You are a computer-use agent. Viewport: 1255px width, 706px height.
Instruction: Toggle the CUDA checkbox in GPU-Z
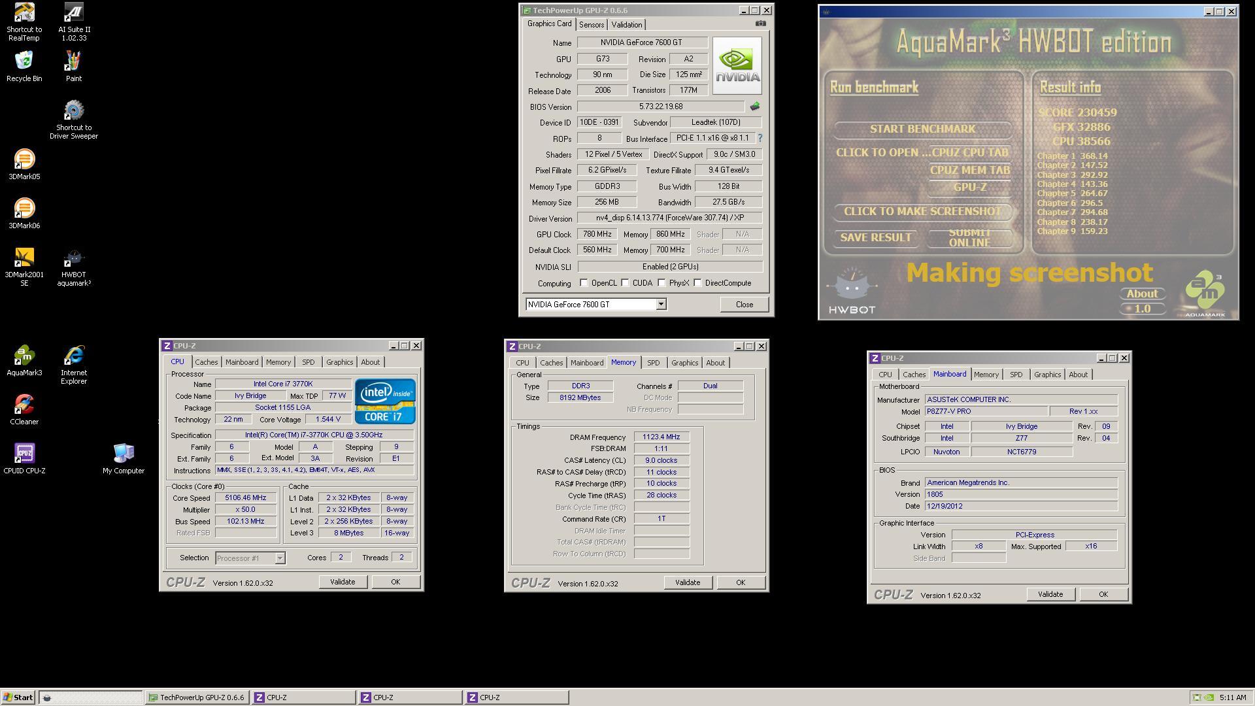(625, 283)
